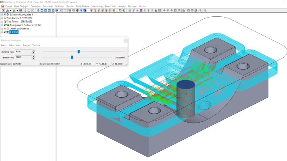Open Araçlar menu in Kesim Animasyonu dialog
The image size is (287, 161).
click(x=26, y=45)
